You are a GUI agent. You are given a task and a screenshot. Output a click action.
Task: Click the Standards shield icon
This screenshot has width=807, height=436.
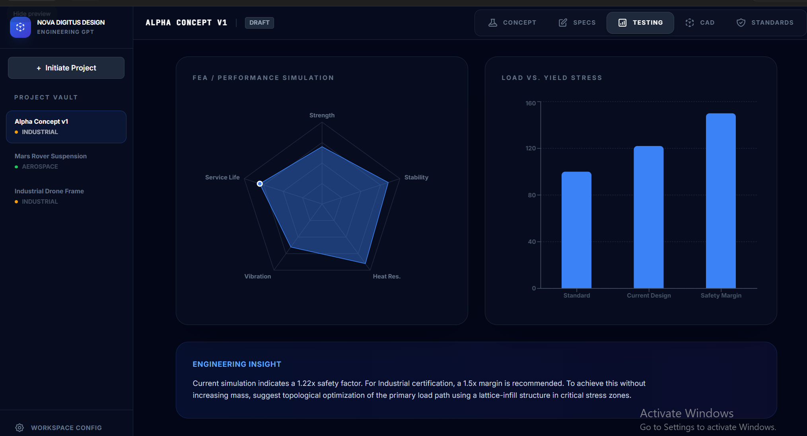pyautogui.click(x=741, y=23)
